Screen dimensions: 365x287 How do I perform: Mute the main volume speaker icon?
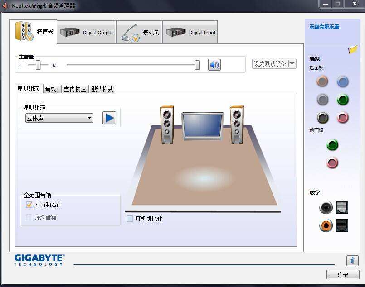213,65
